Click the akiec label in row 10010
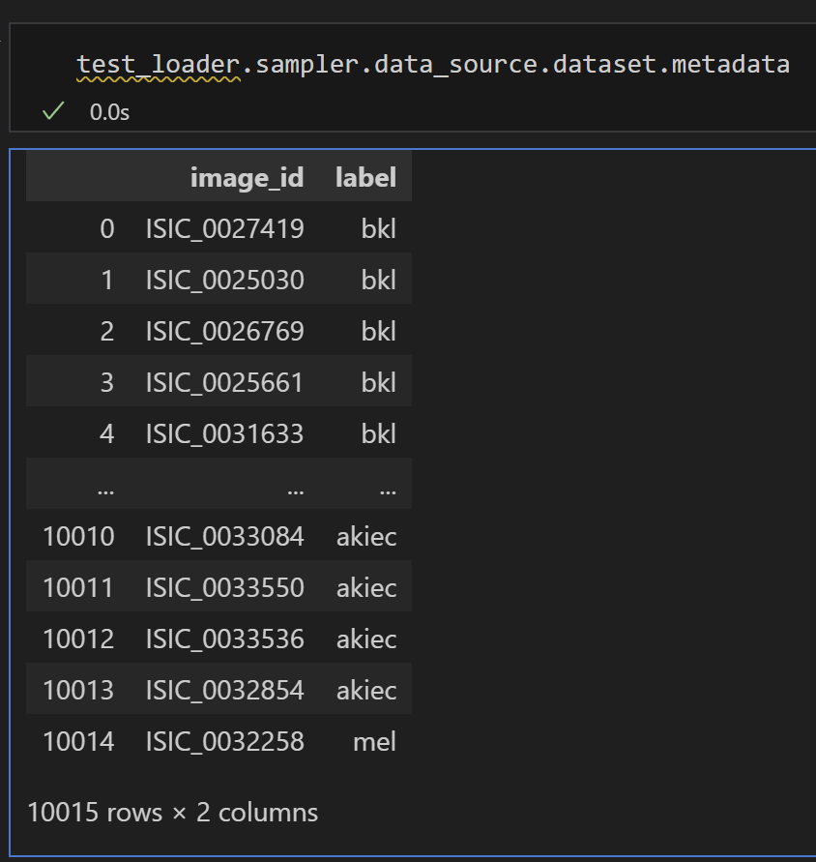Viewport: 816px width, 862px height. 366,537
